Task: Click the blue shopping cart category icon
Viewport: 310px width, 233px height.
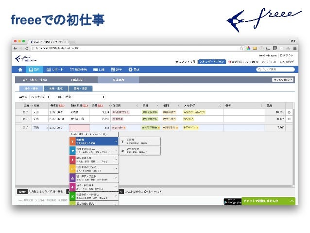Action: [x=72, y=151]
